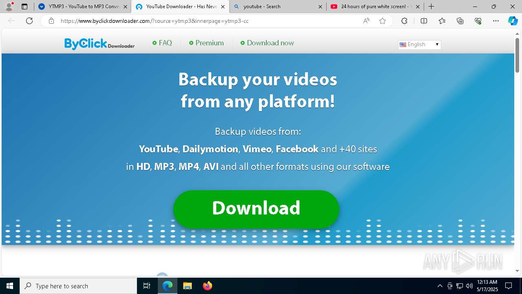Click the page vertical scrollbar thumb
Screen dimensions: 522x294
(517, 55)
